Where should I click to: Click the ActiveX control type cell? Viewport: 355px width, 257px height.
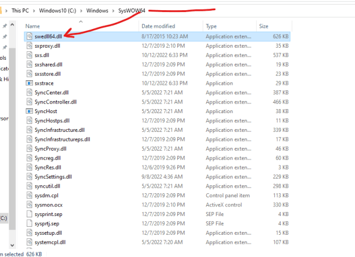(224, 205)
